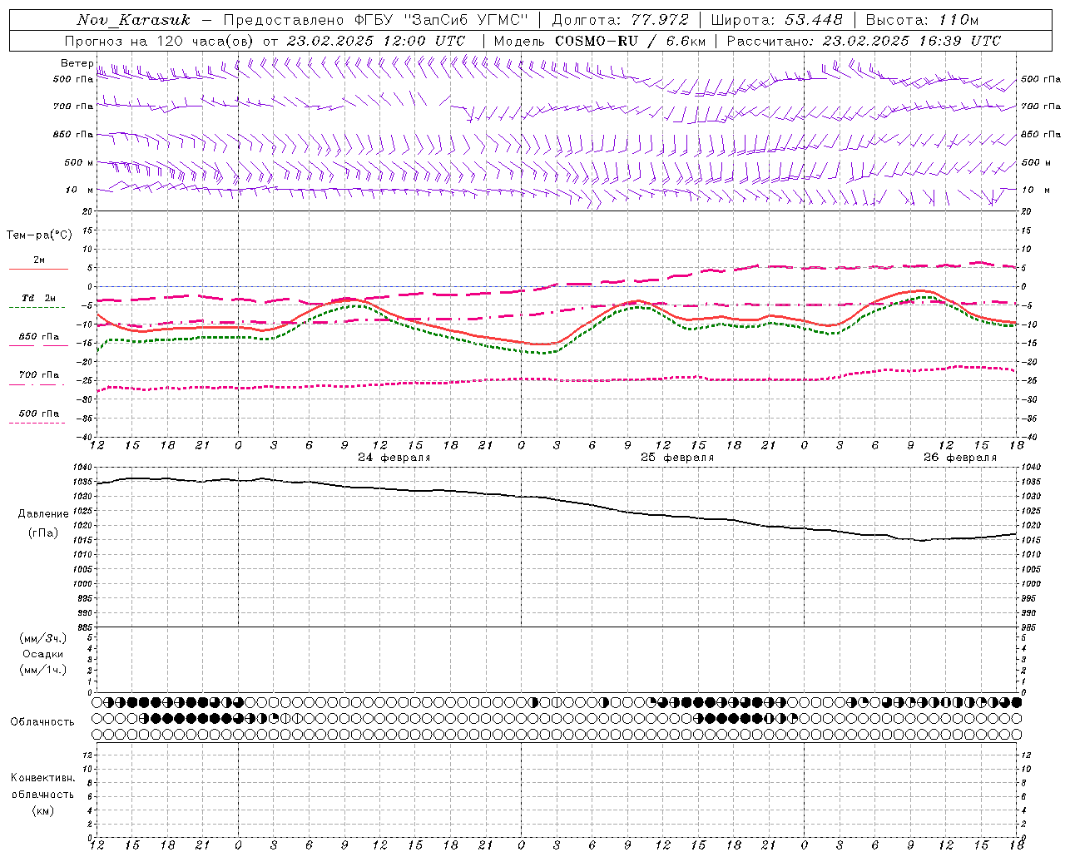Click the '(км)' unit under convective cloudiness
Screen dimensions: 1065x852
click(x=43, y=810)
